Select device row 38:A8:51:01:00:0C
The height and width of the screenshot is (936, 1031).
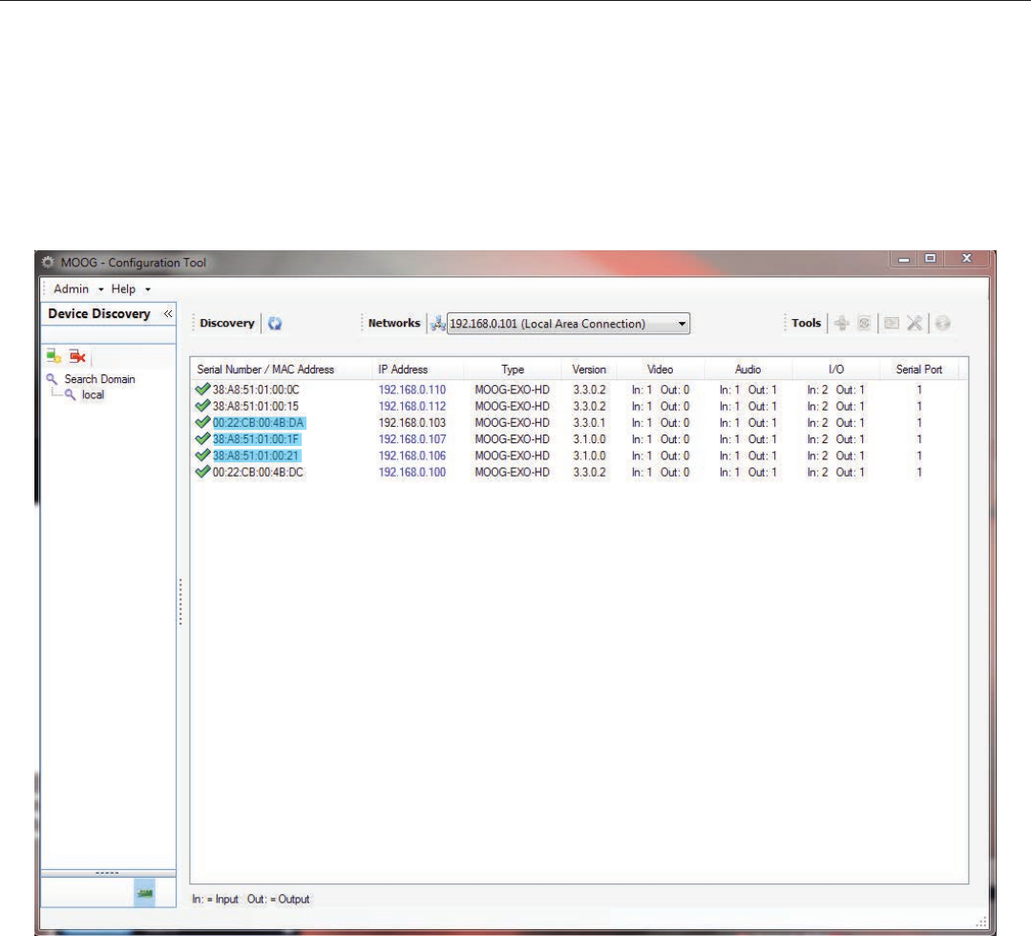[256, 390]
